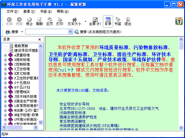Image resolution: width=185 pixels, height=138 pixels.
Task: Open the 搜索 binoculars dropdown arrow
Action: pos(22,32)
